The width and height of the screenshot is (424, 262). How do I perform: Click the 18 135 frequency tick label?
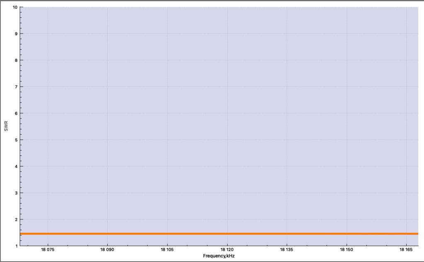(287, 250)
